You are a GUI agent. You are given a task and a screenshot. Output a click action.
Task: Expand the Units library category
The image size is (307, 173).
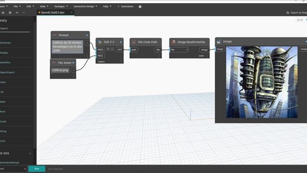[x=16, y=141]
